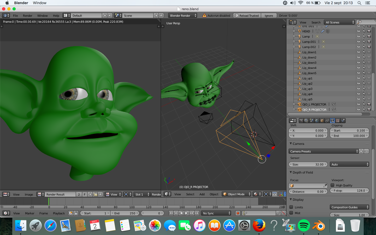Open the No Sync playback dropdown
The height and width of the screenshot is (235, 376).
point(216,213)
